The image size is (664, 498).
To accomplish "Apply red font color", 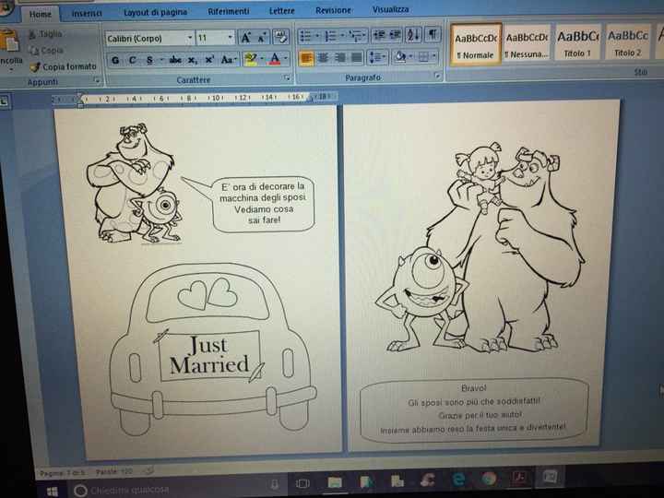I will [275, 58].
